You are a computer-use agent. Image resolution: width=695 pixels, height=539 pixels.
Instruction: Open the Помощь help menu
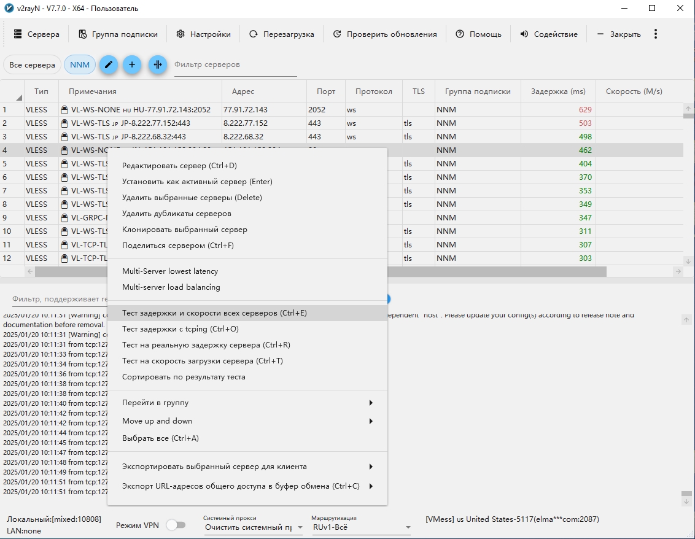478,34
